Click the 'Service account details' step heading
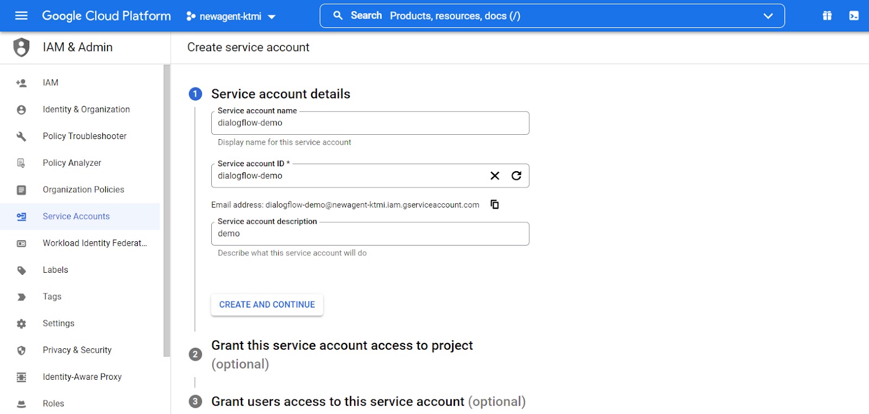 281,94
